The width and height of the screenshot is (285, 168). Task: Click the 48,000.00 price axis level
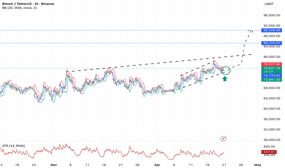pos(272,140)
